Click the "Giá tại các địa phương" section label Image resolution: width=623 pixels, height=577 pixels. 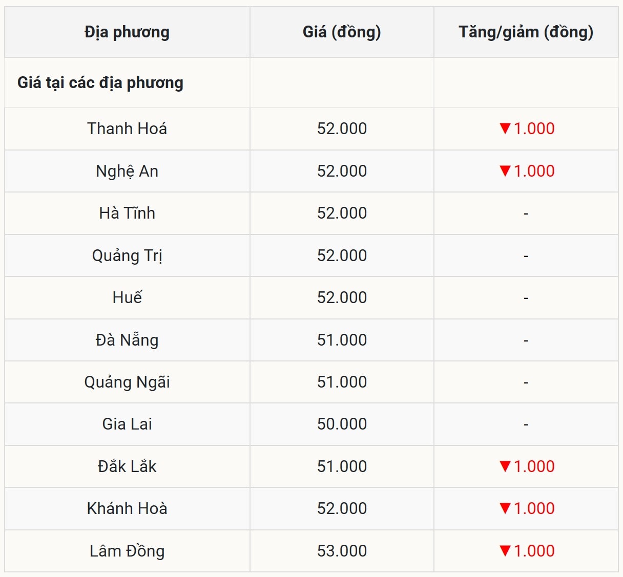click(100, 83)
